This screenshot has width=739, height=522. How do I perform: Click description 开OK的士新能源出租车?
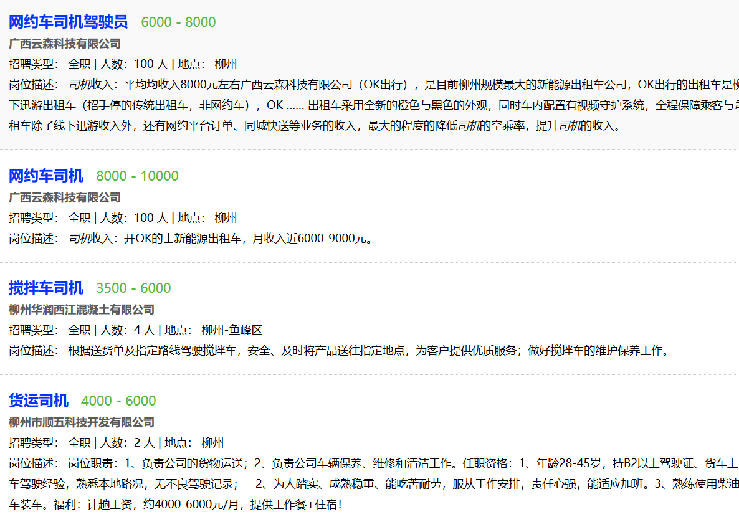(x=183, y=239)
